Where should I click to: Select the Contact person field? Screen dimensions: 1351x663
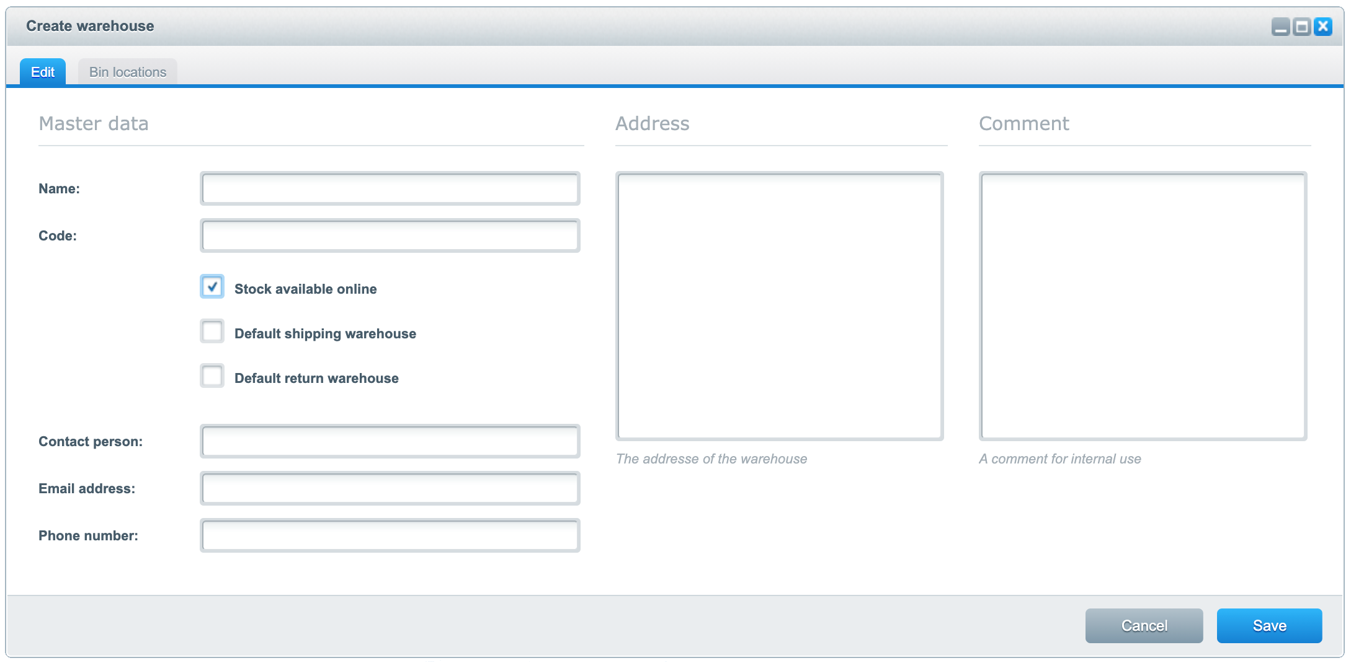pyautogui.click(x=390, y=441)
